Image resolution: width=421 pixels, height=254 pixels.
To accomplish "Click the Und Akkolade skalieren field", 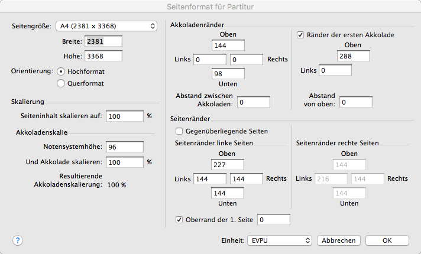I will tap(124, 161).
